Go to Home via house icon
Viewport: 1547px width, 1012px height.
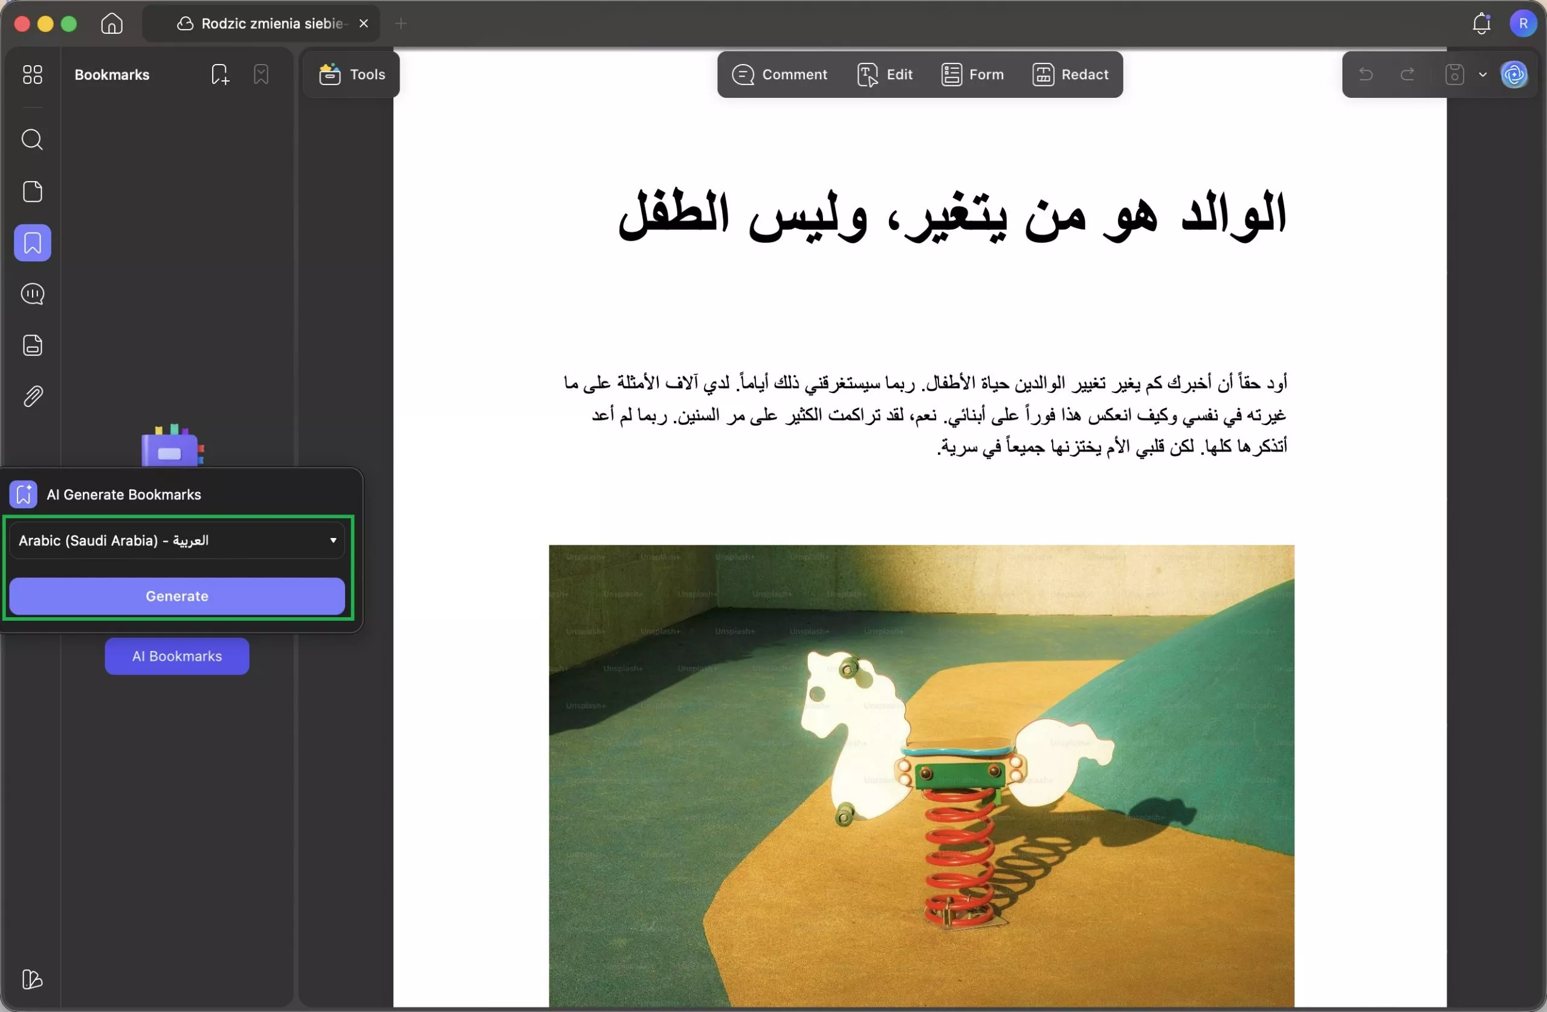112,24
